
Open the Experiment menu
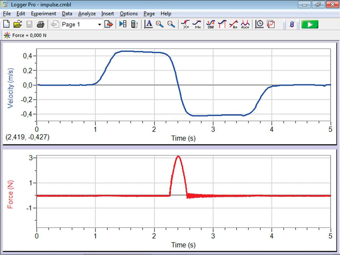[43, 14]
